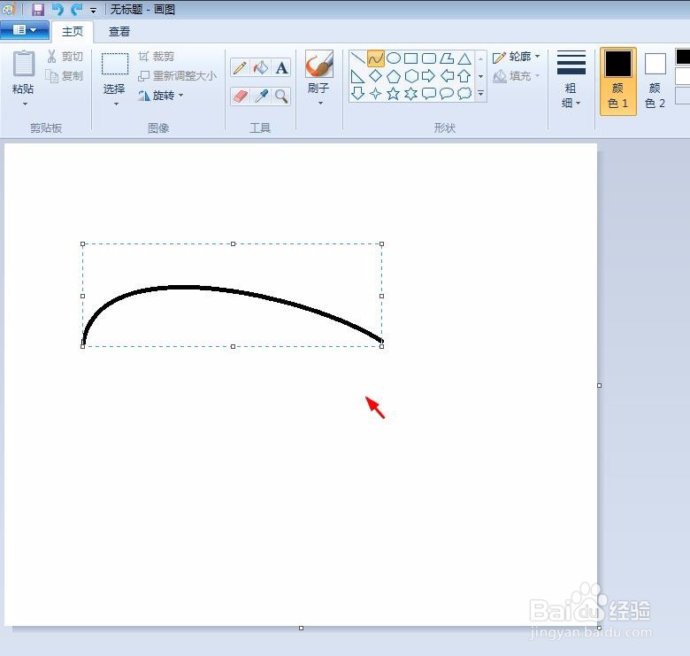Choose the Hexagon shape
The height and width of the screenshot is (656, 690).
(411, 76)
